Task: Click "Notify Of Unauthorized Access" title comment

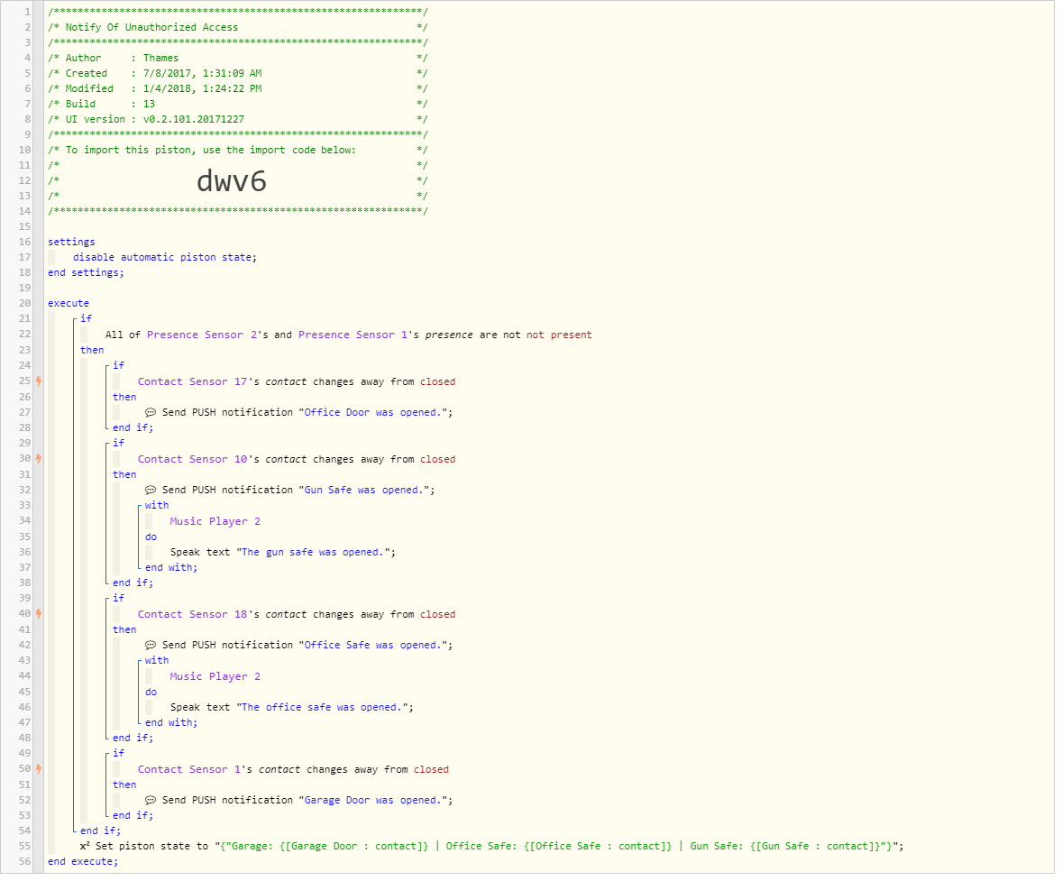Action: pos(153,27)
